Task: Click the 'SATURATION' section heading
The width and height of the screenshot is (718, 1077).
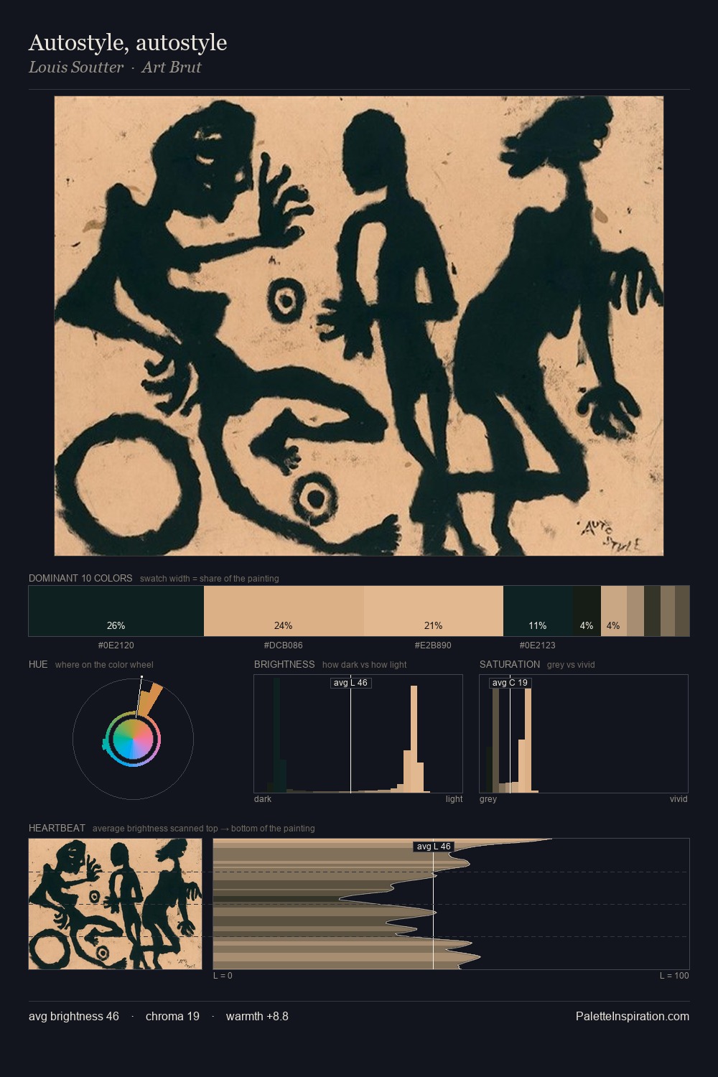Action: point(510,664)
